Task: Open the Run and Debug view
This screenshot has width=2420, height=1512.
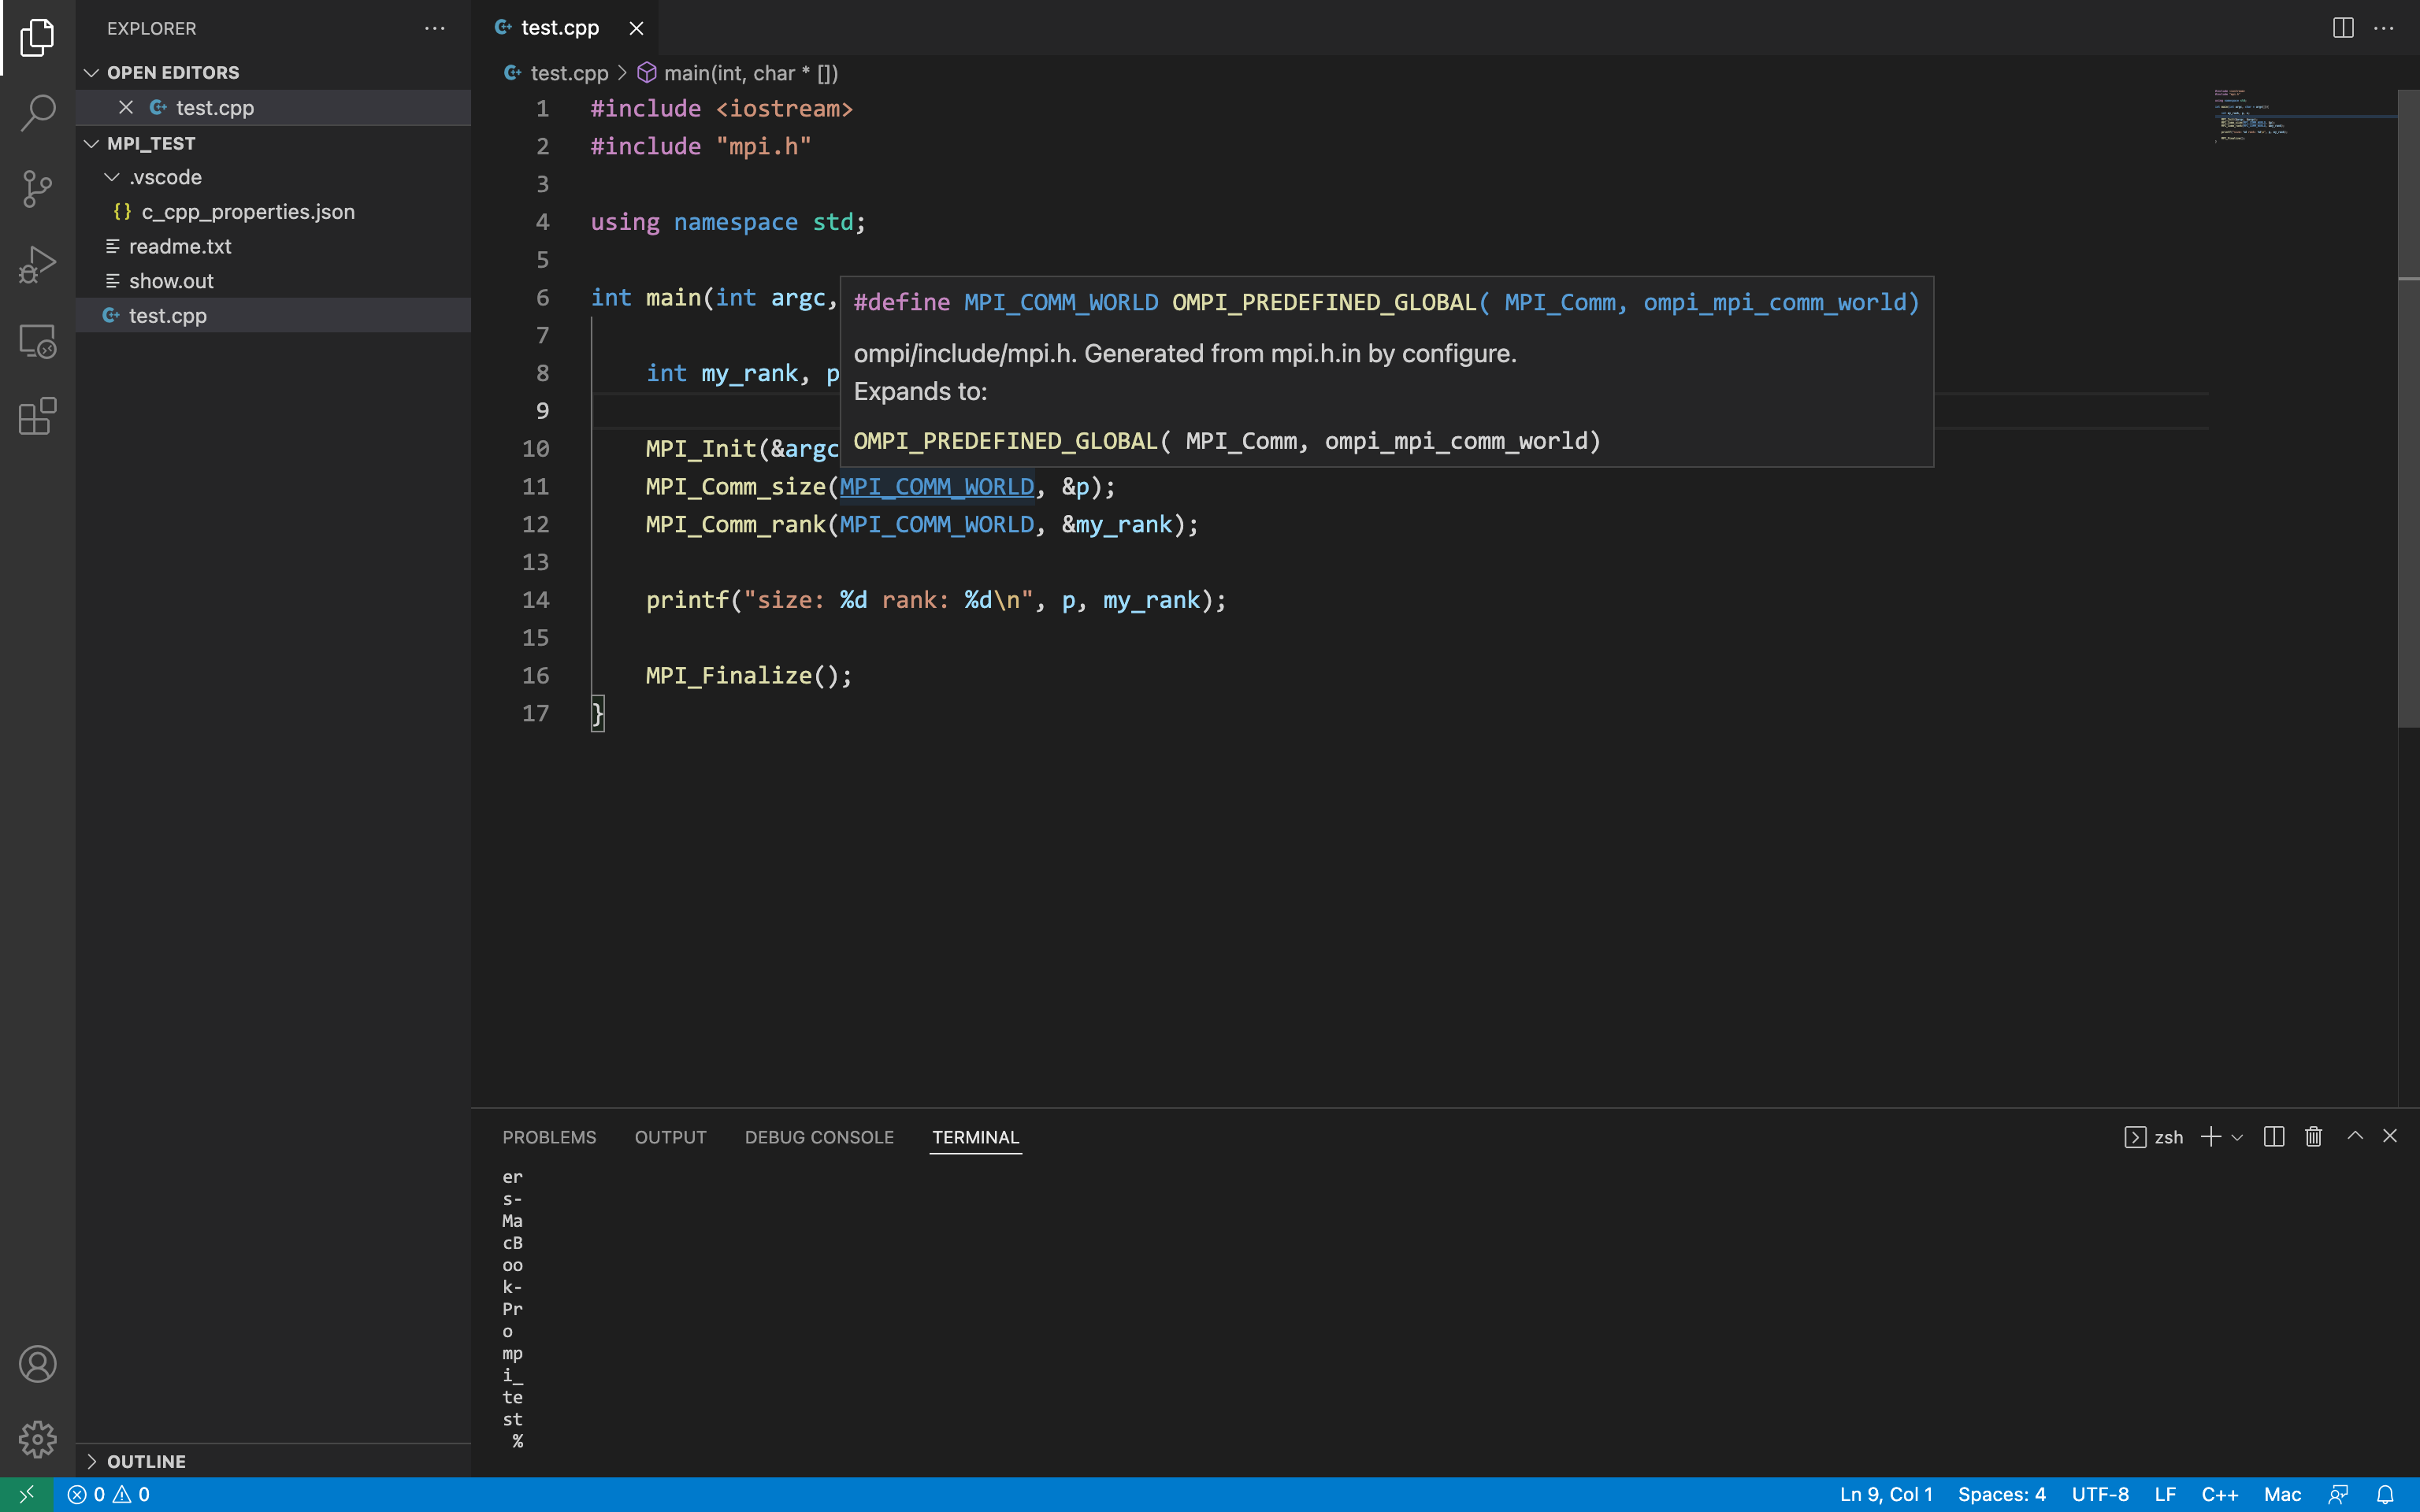Action: click(x=37, y=264)
